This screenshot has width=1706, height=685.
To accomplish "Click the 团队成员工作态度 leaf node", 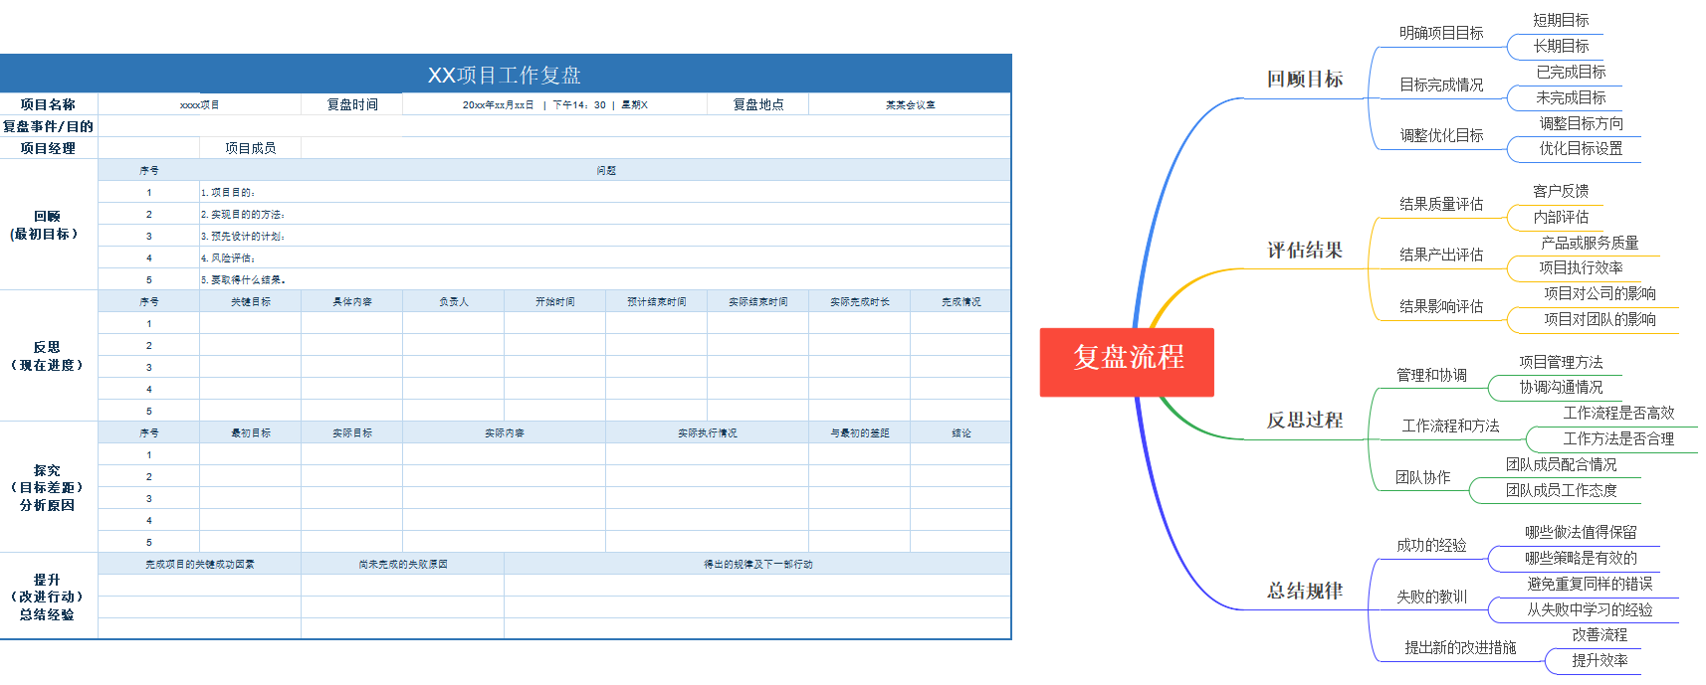I will pyautogui.click(x=1560, y=490).
